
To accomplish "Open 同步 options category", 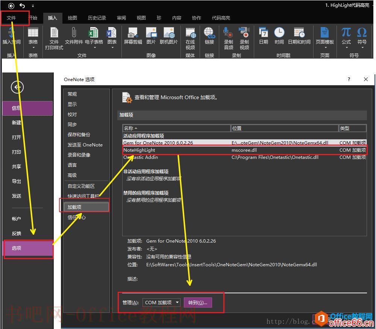I will [72, 125].
